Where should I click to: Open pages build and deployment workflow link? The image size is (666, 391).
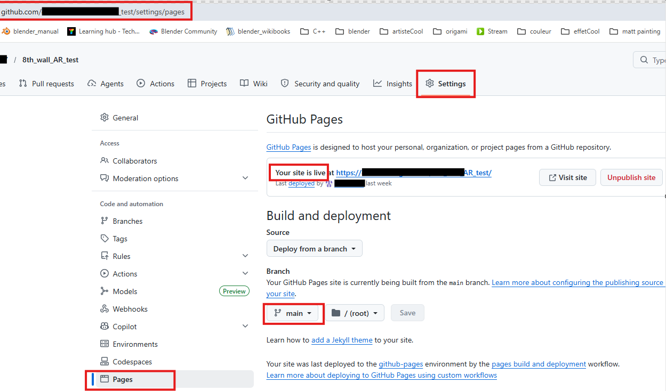(x=539, y=364)
